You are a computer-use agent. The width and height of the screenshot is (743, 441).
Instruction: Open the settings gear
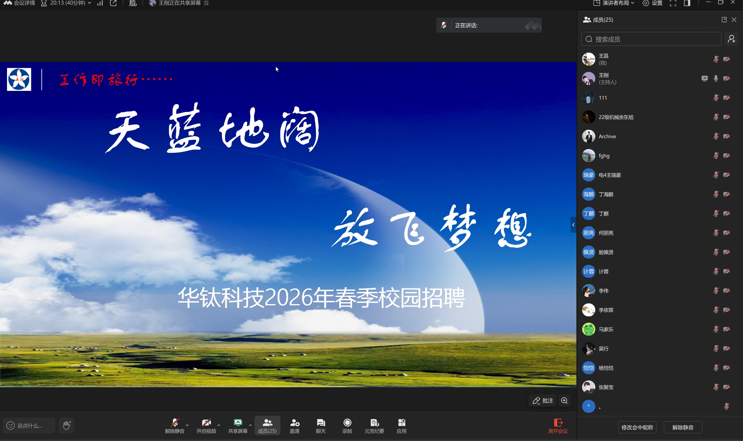(652, 3)
